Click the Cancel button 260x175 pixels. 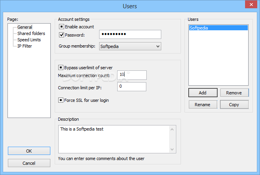click(29, 163)
